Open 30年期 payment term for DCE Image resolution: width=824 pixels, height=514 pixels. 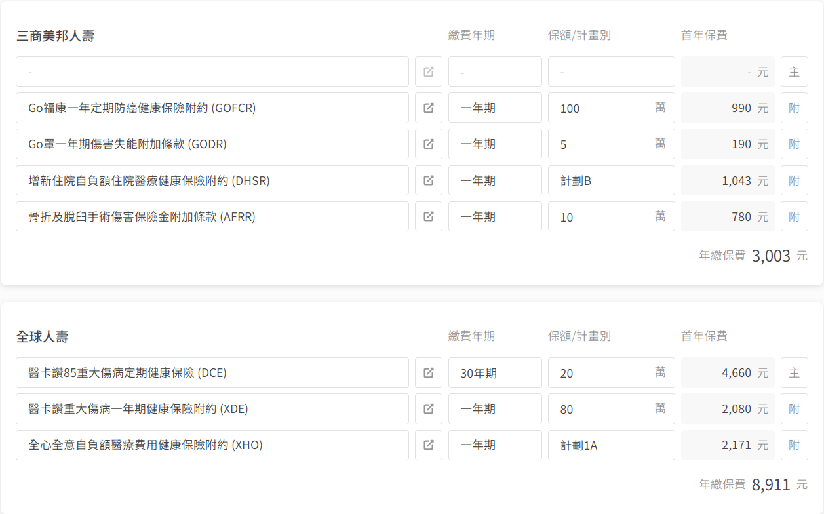coord(495,372)
